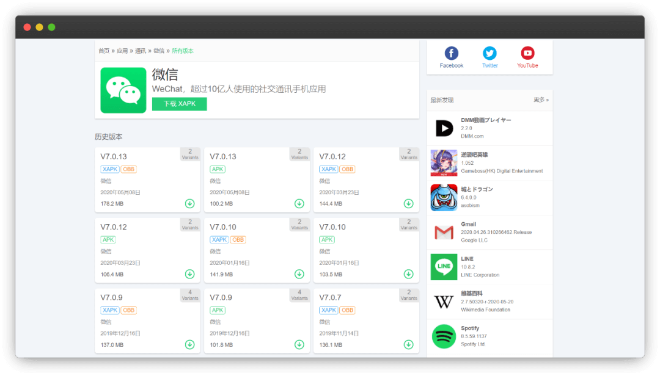Click OBB tag on V7.0.10 141.9 MB card
660x373 pixels.
[238, 240]
